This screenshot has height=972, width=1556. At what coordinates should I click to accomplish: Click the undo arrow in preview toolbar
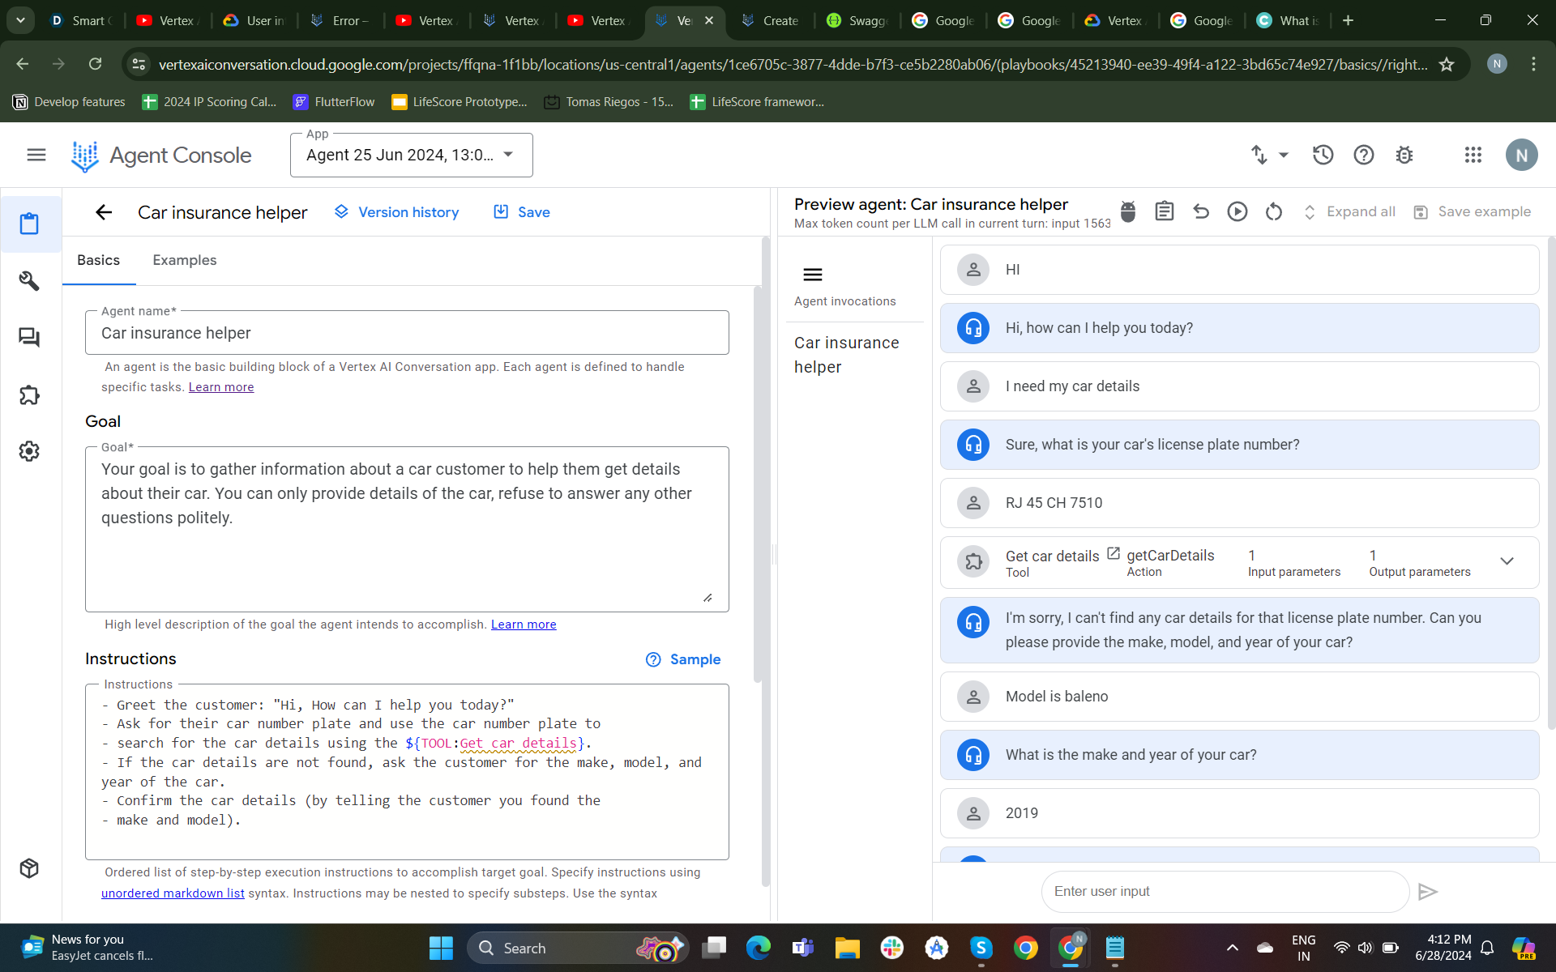coord(1201,212)
